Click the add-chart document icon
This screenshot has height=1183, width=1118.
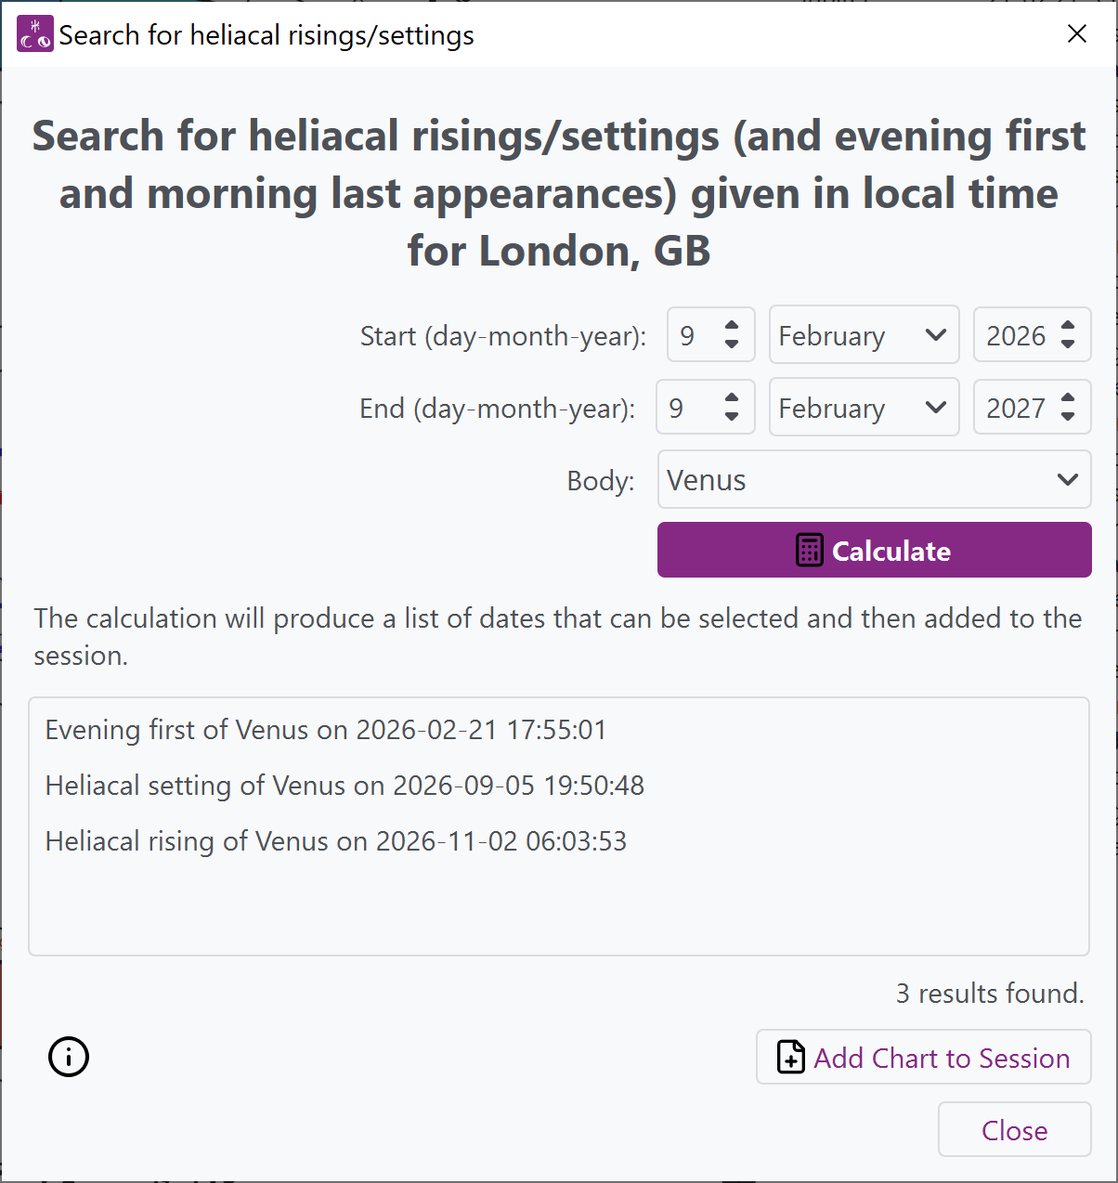(789, 1058)
